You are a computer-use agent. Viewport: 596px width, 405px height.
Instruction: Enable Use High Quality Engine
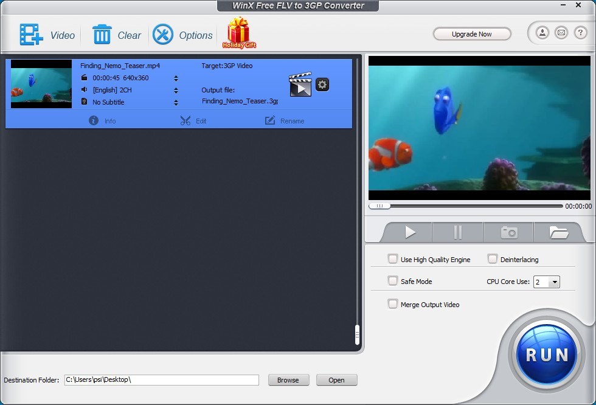tap(393, 258)
